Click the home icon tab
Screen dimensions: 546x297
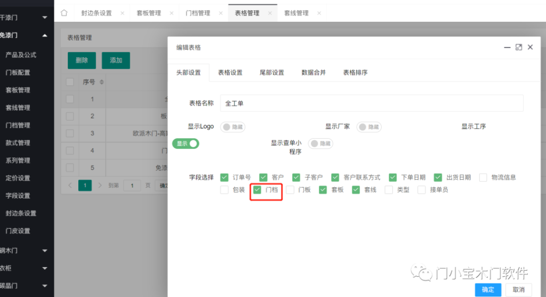click(64, 13)
